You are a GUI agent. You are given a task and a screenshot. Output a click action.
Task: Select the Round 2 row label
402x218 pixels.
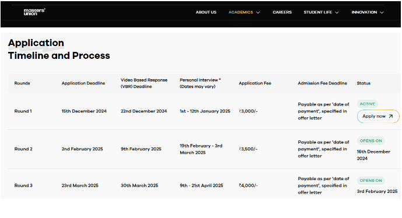pyautogui.click(x=23, y=149)
